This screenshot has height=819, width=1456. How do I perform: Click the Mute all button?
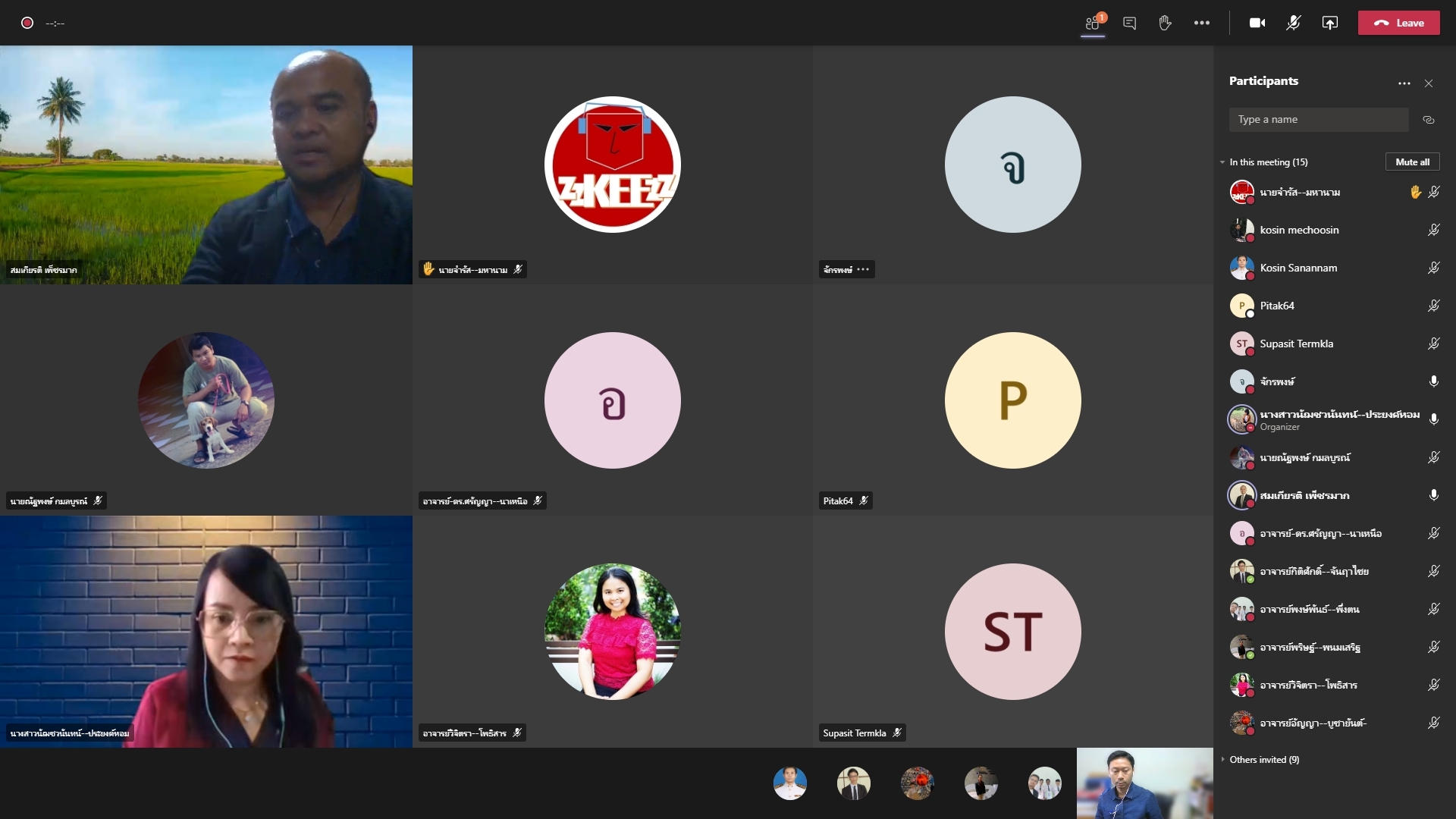pos(1412,162)
